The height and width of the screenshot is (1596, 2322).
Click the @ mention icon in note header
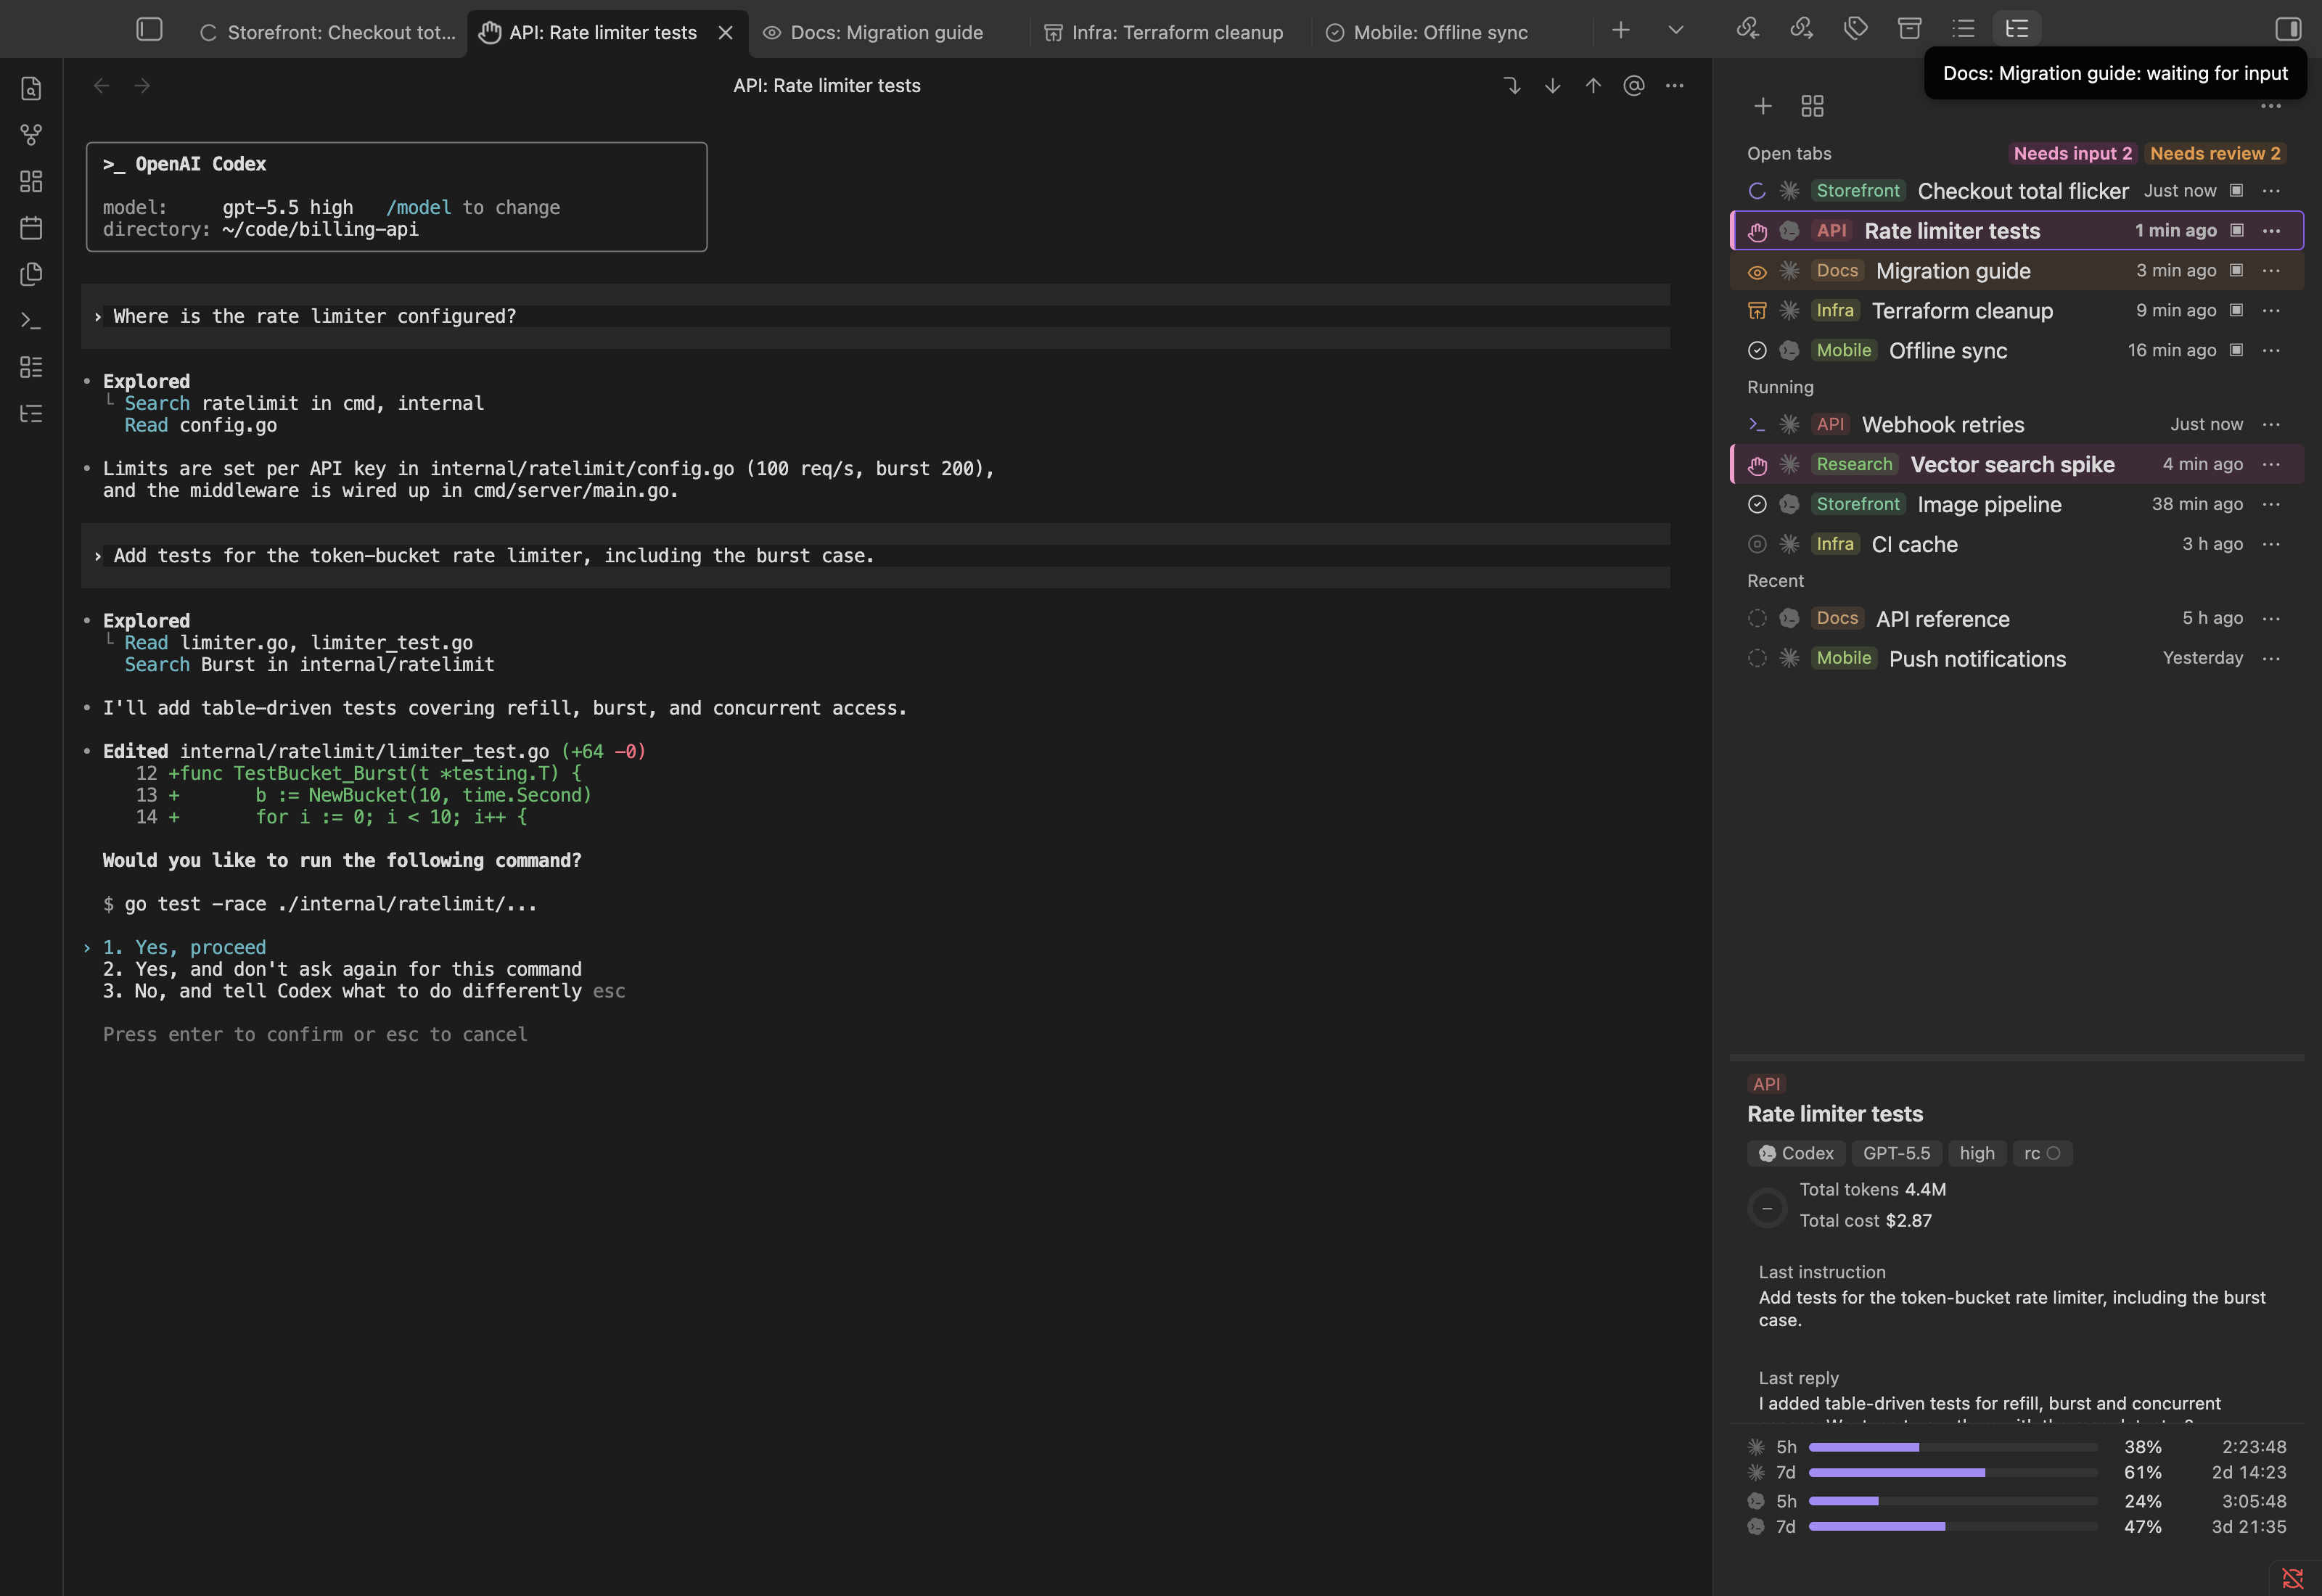point(1634,86)
